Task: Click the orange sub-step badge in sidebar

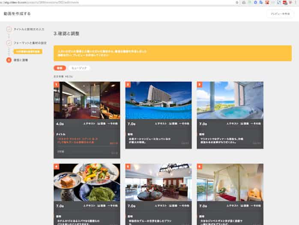Action: coord(27,51)
